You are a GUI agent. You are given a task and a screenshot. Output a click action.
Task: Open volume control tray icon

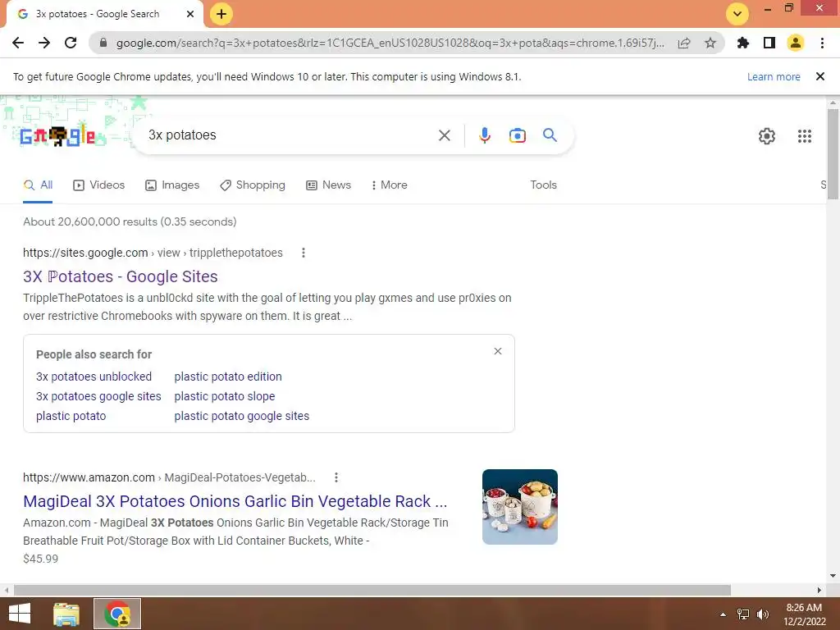763,614
